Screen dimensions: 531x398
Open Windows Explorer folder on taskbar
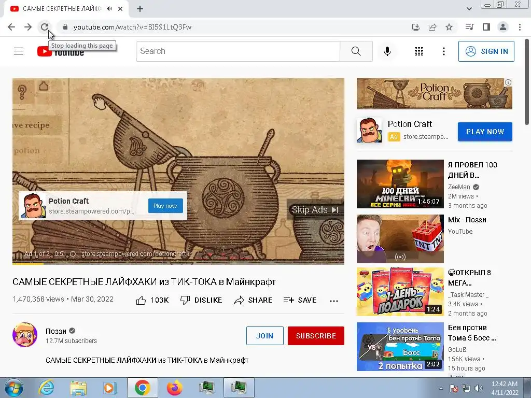point(78,388)
